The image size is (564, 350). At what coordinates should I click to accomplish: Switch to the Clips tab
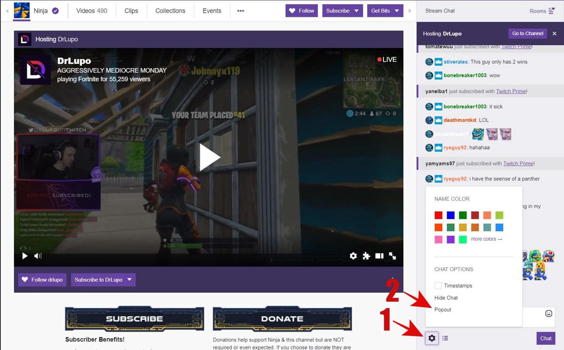[132, 11]
